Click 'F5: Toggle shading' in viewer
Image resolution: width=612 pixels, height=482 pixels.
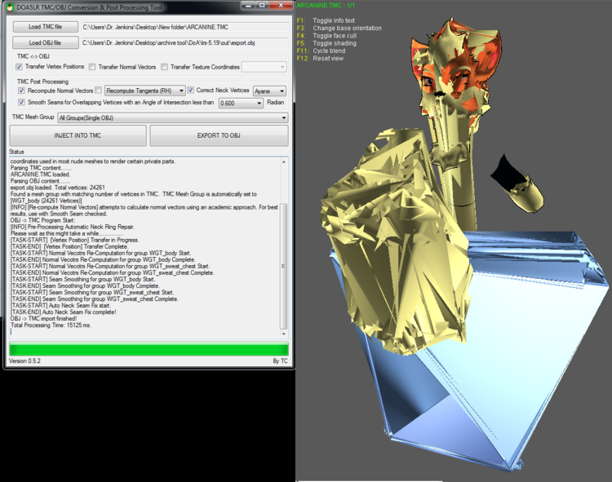point(326,43)
